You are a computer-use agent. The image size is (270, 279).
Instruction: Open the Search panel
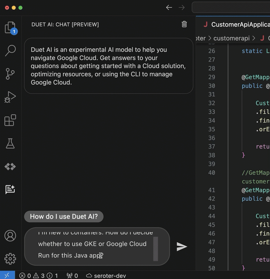pos(10,51)
